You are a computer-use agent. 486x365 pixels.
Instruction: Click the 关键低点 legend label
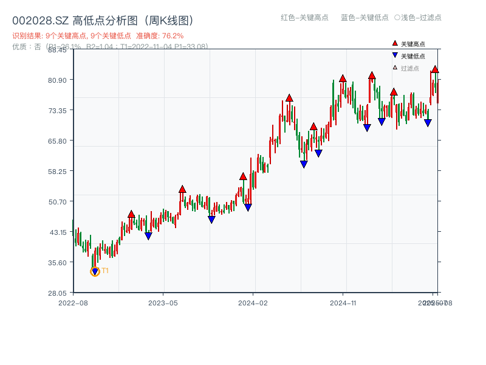click(413, 56)
